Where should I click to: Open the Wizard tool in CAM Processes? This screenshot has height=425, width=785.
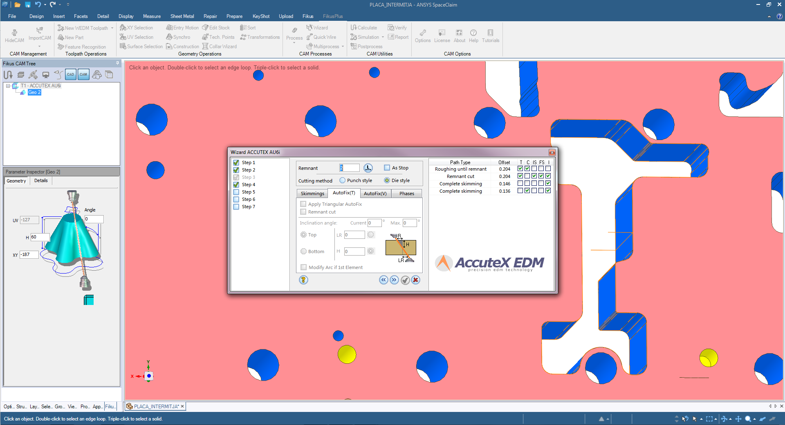[x=317, y=28]
